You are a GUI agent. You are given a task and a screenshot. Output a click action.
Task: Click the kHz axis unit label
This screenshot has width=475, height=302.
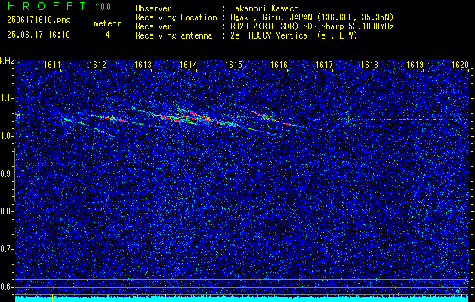pos(7,61)
